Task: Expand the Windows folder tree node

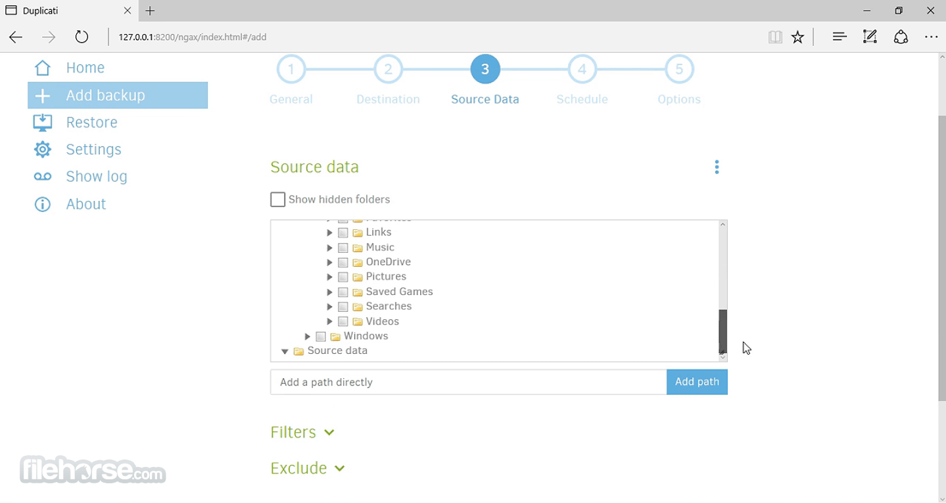Action: point(307,336)
